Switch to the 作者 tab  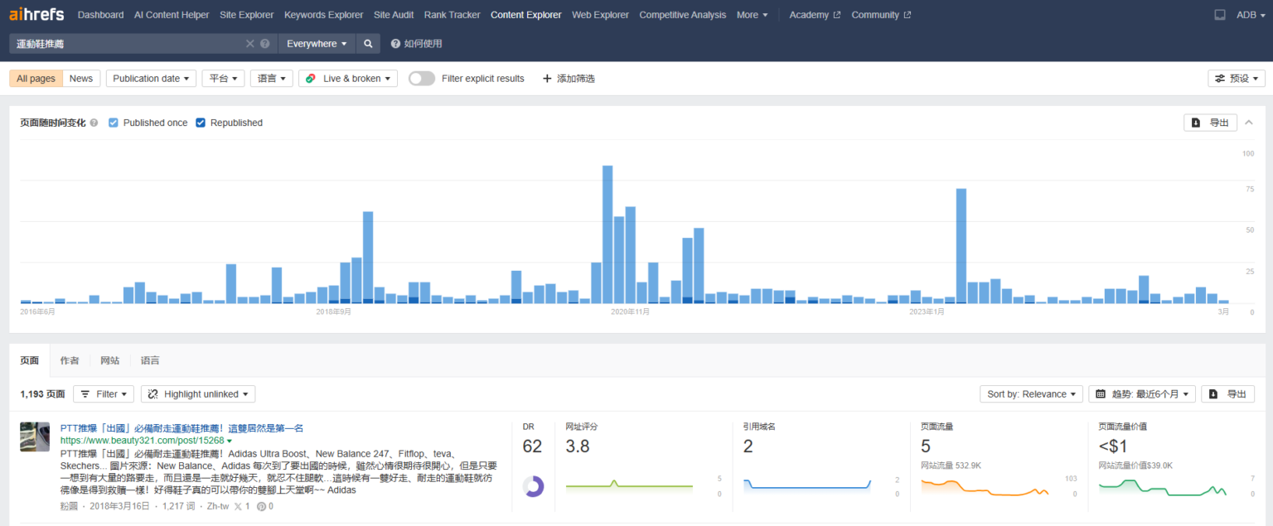(70, 360)
